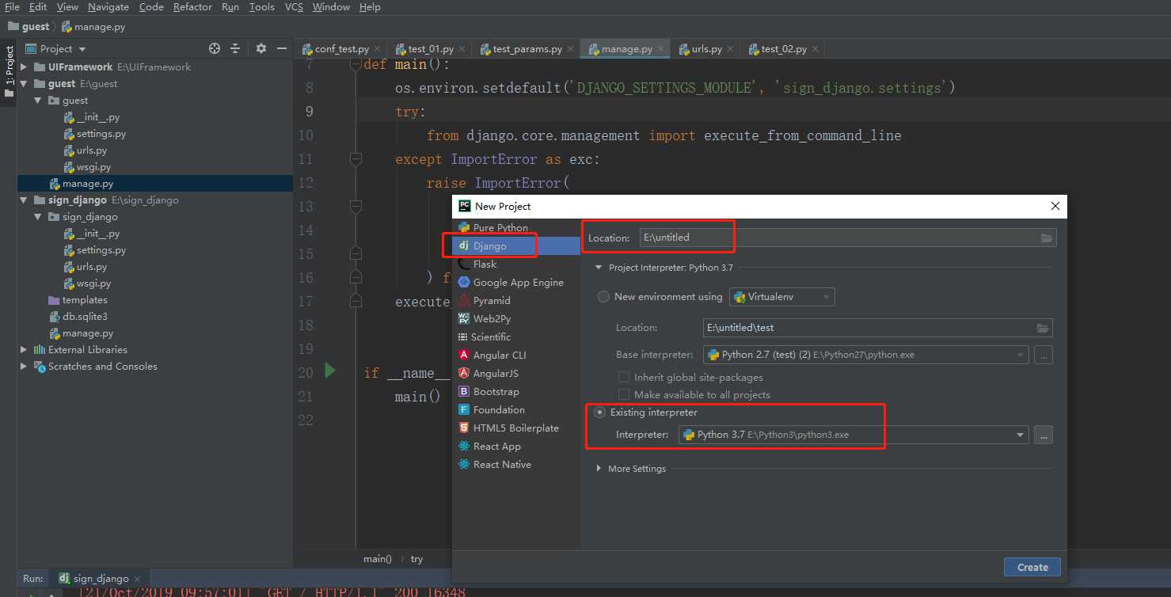Close the test_params.py editor tab
Image resolution: width=1171 pixels, height=597 pixels.
click(570, 49)
